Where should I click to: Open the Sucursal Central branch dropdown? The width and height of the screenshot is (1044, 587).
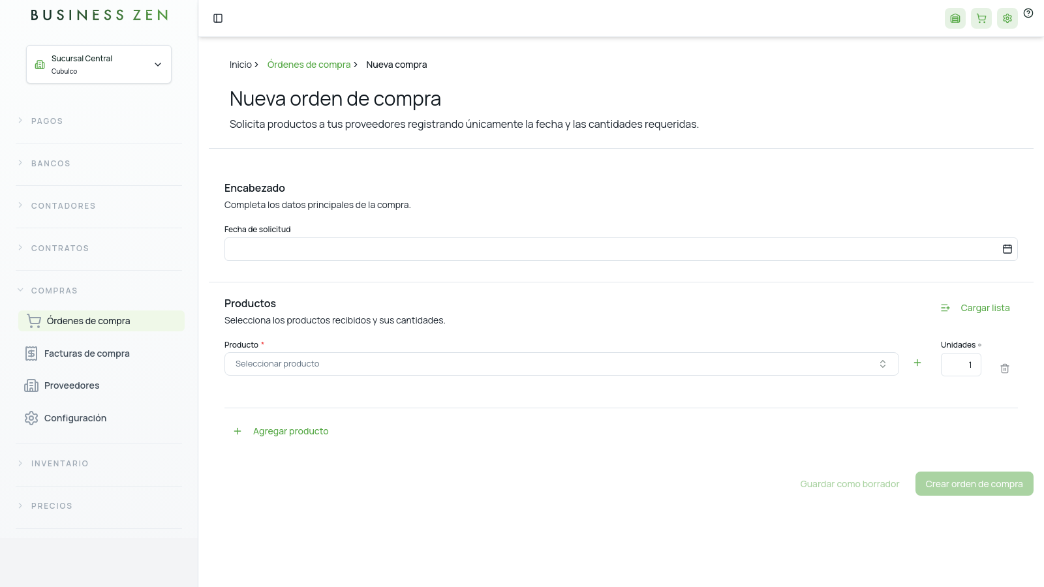(99, 65)
